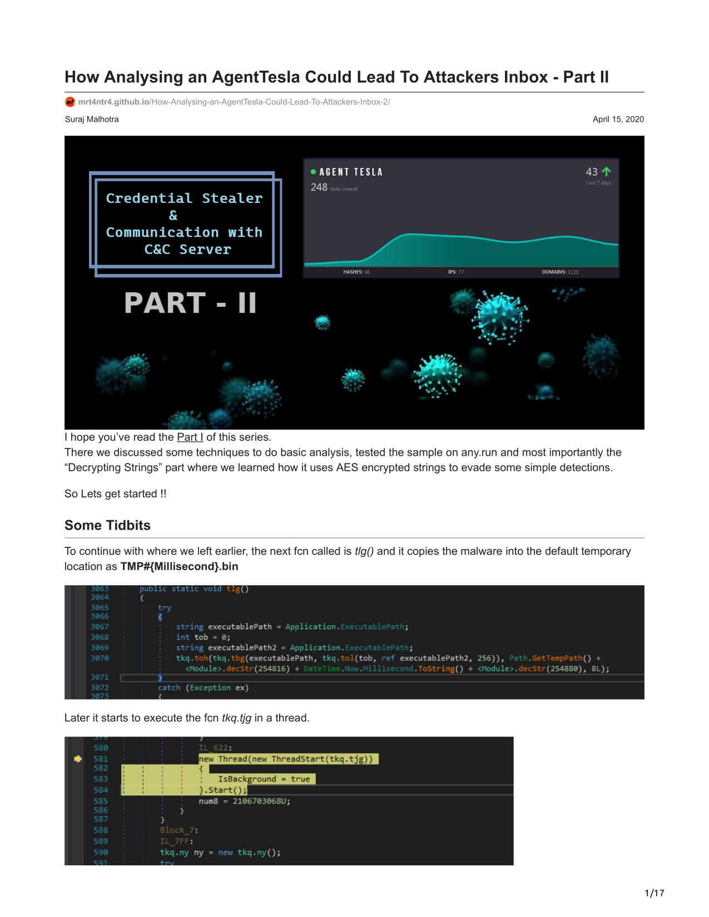Viewport: 709px width, 917px height.
Task: Click the DOMAINS: 3120 stat label
Action: [x=560, y=272]
